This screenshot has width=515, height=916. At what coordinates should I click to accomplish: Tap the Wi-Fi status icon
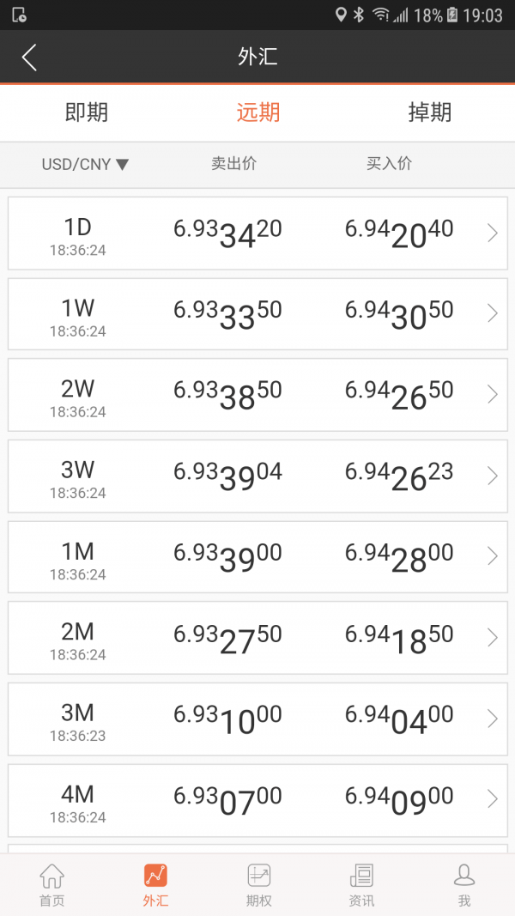pos(381,15)
